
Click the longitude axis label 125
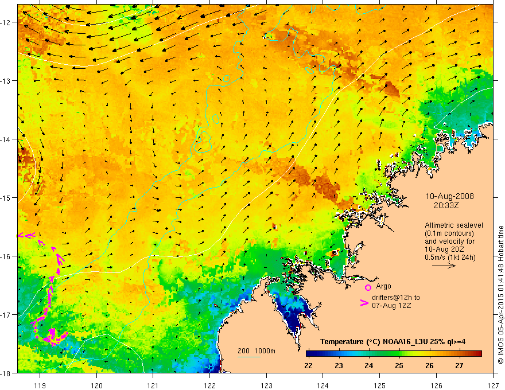pos(380,385)
